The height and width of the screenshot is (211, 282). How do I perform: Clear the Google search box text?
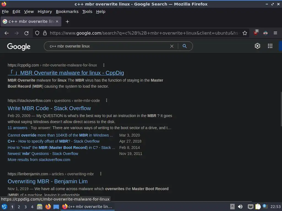point(172,46)
